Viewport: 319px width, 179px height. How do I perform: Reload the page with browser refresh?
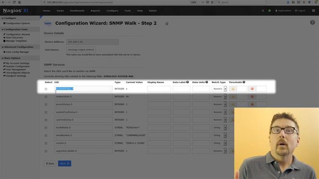tap(14, 2)
